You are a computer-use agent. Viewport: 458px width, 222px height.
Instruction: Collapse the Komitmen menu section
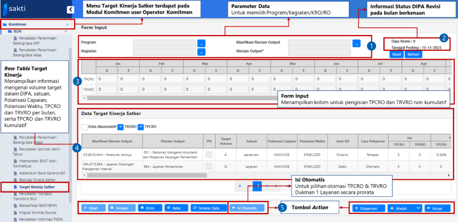(x=67, y=24)
